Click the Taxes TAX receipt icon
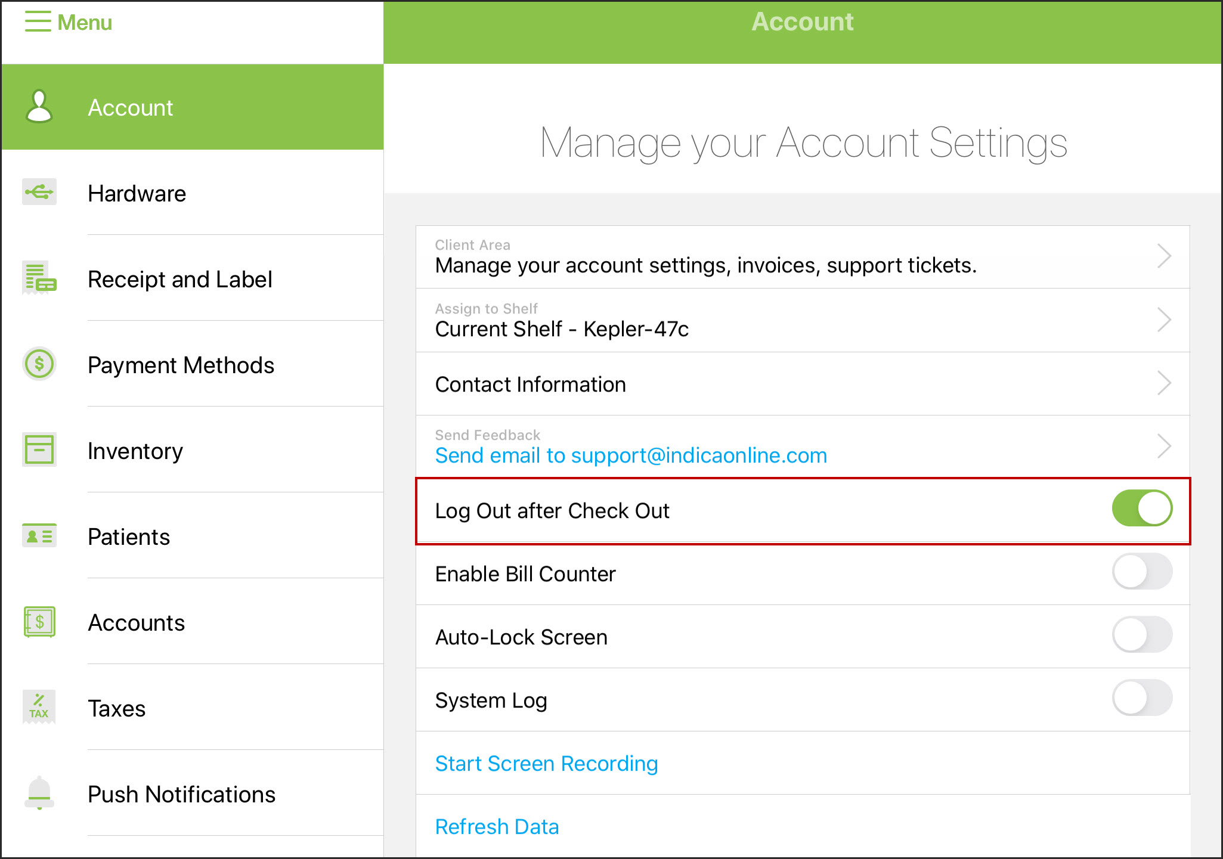Viewport: 1223px width, 859px height. 39,708
